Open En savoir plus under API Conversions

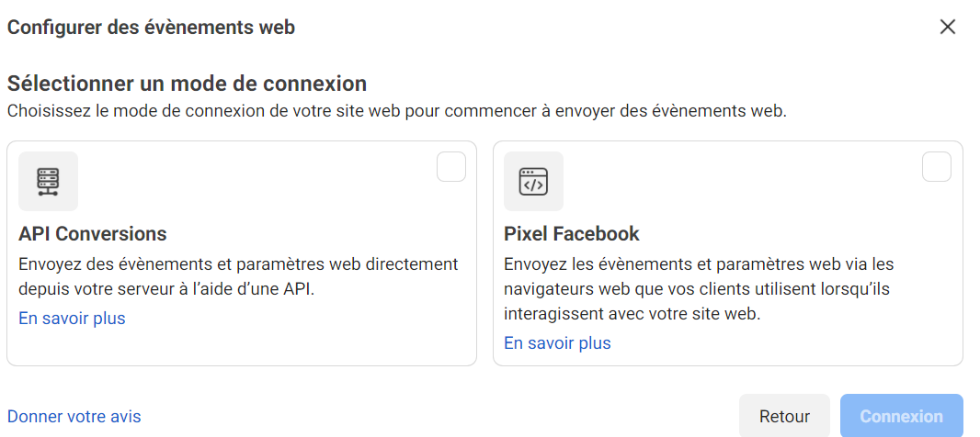[72, 319]
